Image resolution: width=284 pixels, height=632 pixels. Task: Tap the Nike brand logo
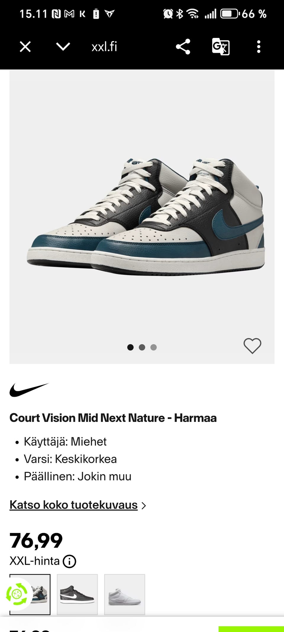tap(29, 390)
